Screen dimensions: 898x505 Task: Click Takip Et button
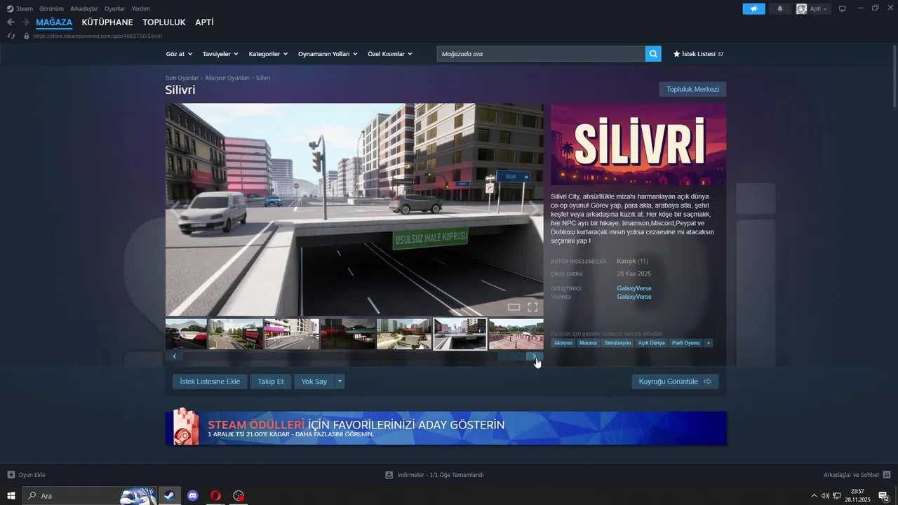click(x=271, y=382)
